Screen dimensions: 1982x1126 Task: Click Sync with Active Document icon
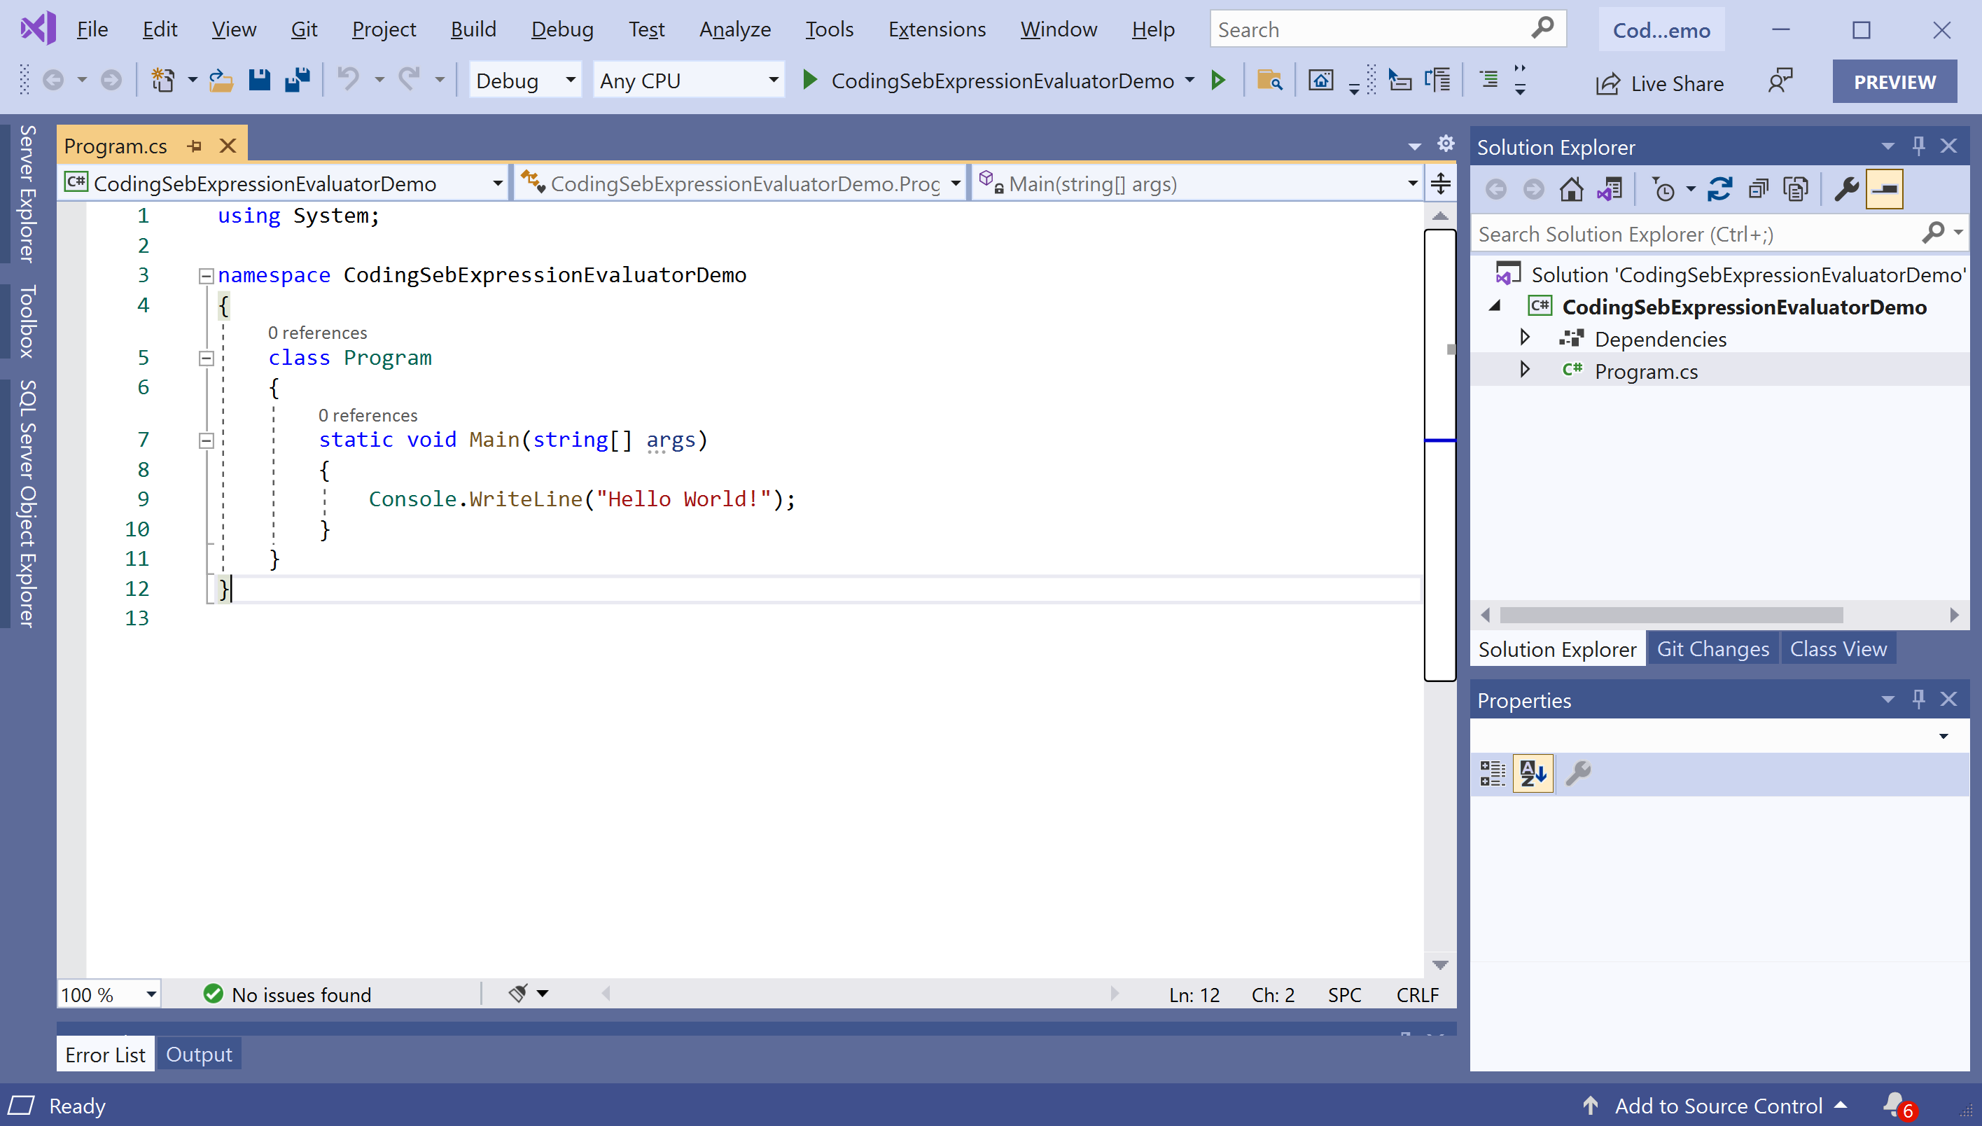[1719, 188]
